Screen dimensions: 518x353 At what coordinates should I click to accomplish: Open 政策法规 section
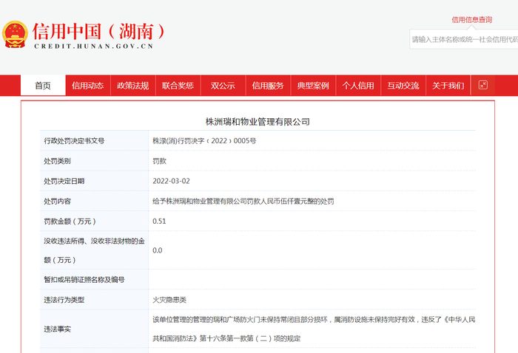[x=132, y=86]
